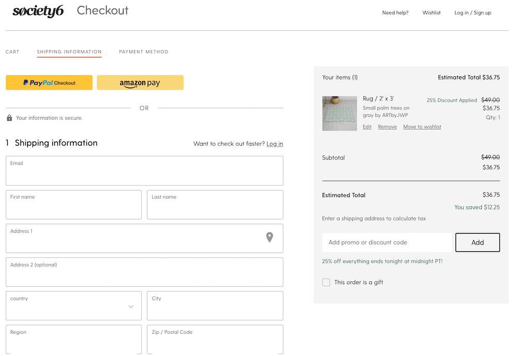Screen dimensions: 517x356
Task: Click Edit link for the rug item
Action: (x=367, y=127)
